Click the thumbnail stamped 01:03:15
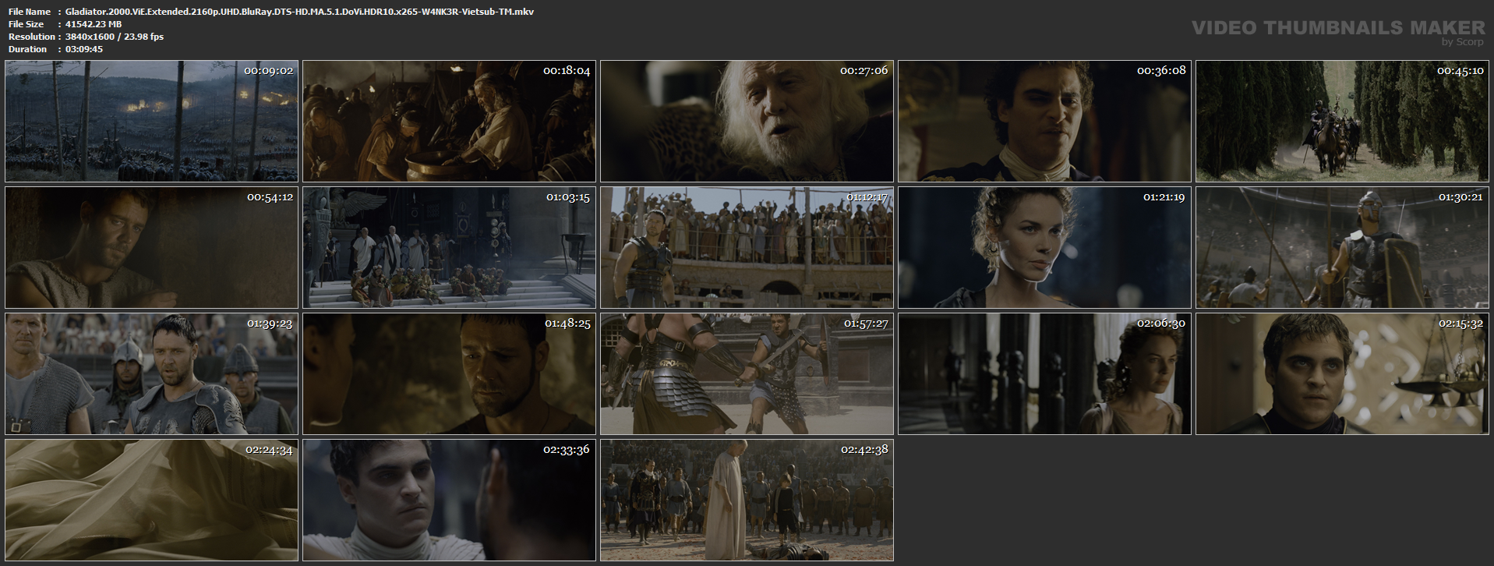The height and width of the screenshot is (566, 1494). tap(450, 247)
